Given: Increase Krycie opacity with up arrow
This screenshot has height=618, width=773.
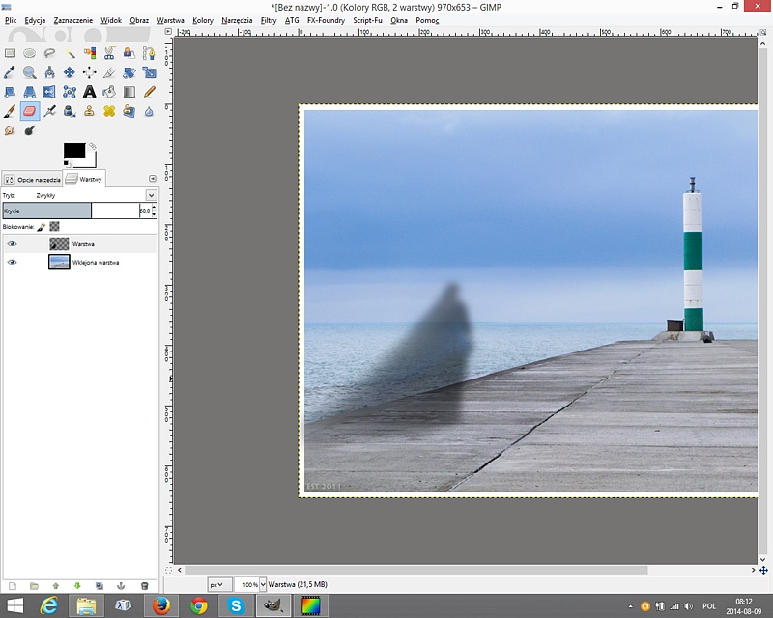Looking at the screenshot, I should click(x=154, y=207).
